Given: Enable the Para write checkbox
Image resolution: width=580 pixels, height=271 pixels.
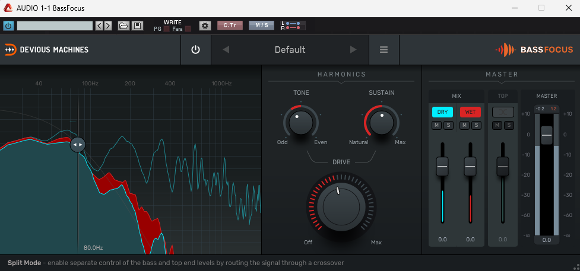Looking at the screenshot, I should click(188, 29).
